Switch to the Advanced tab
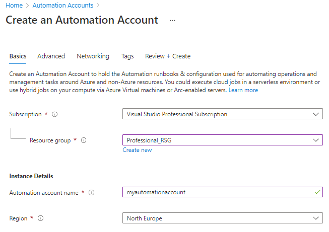Image resolution: width=329 pixels, height=232 pixels. pyautogui.click(x=51, y=56)
